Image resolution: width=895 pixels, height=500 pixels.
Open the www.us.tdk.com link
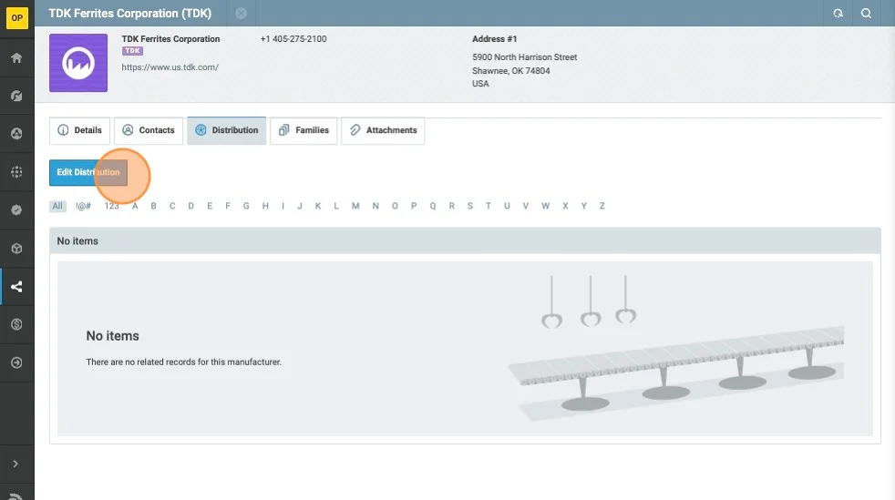(170, 67)
